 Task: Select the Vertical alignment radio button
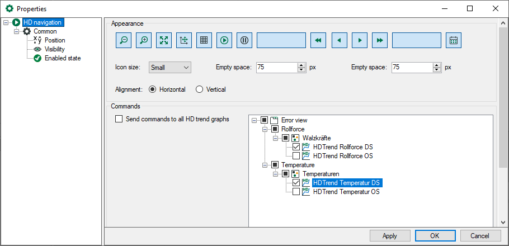click(199, 89)
